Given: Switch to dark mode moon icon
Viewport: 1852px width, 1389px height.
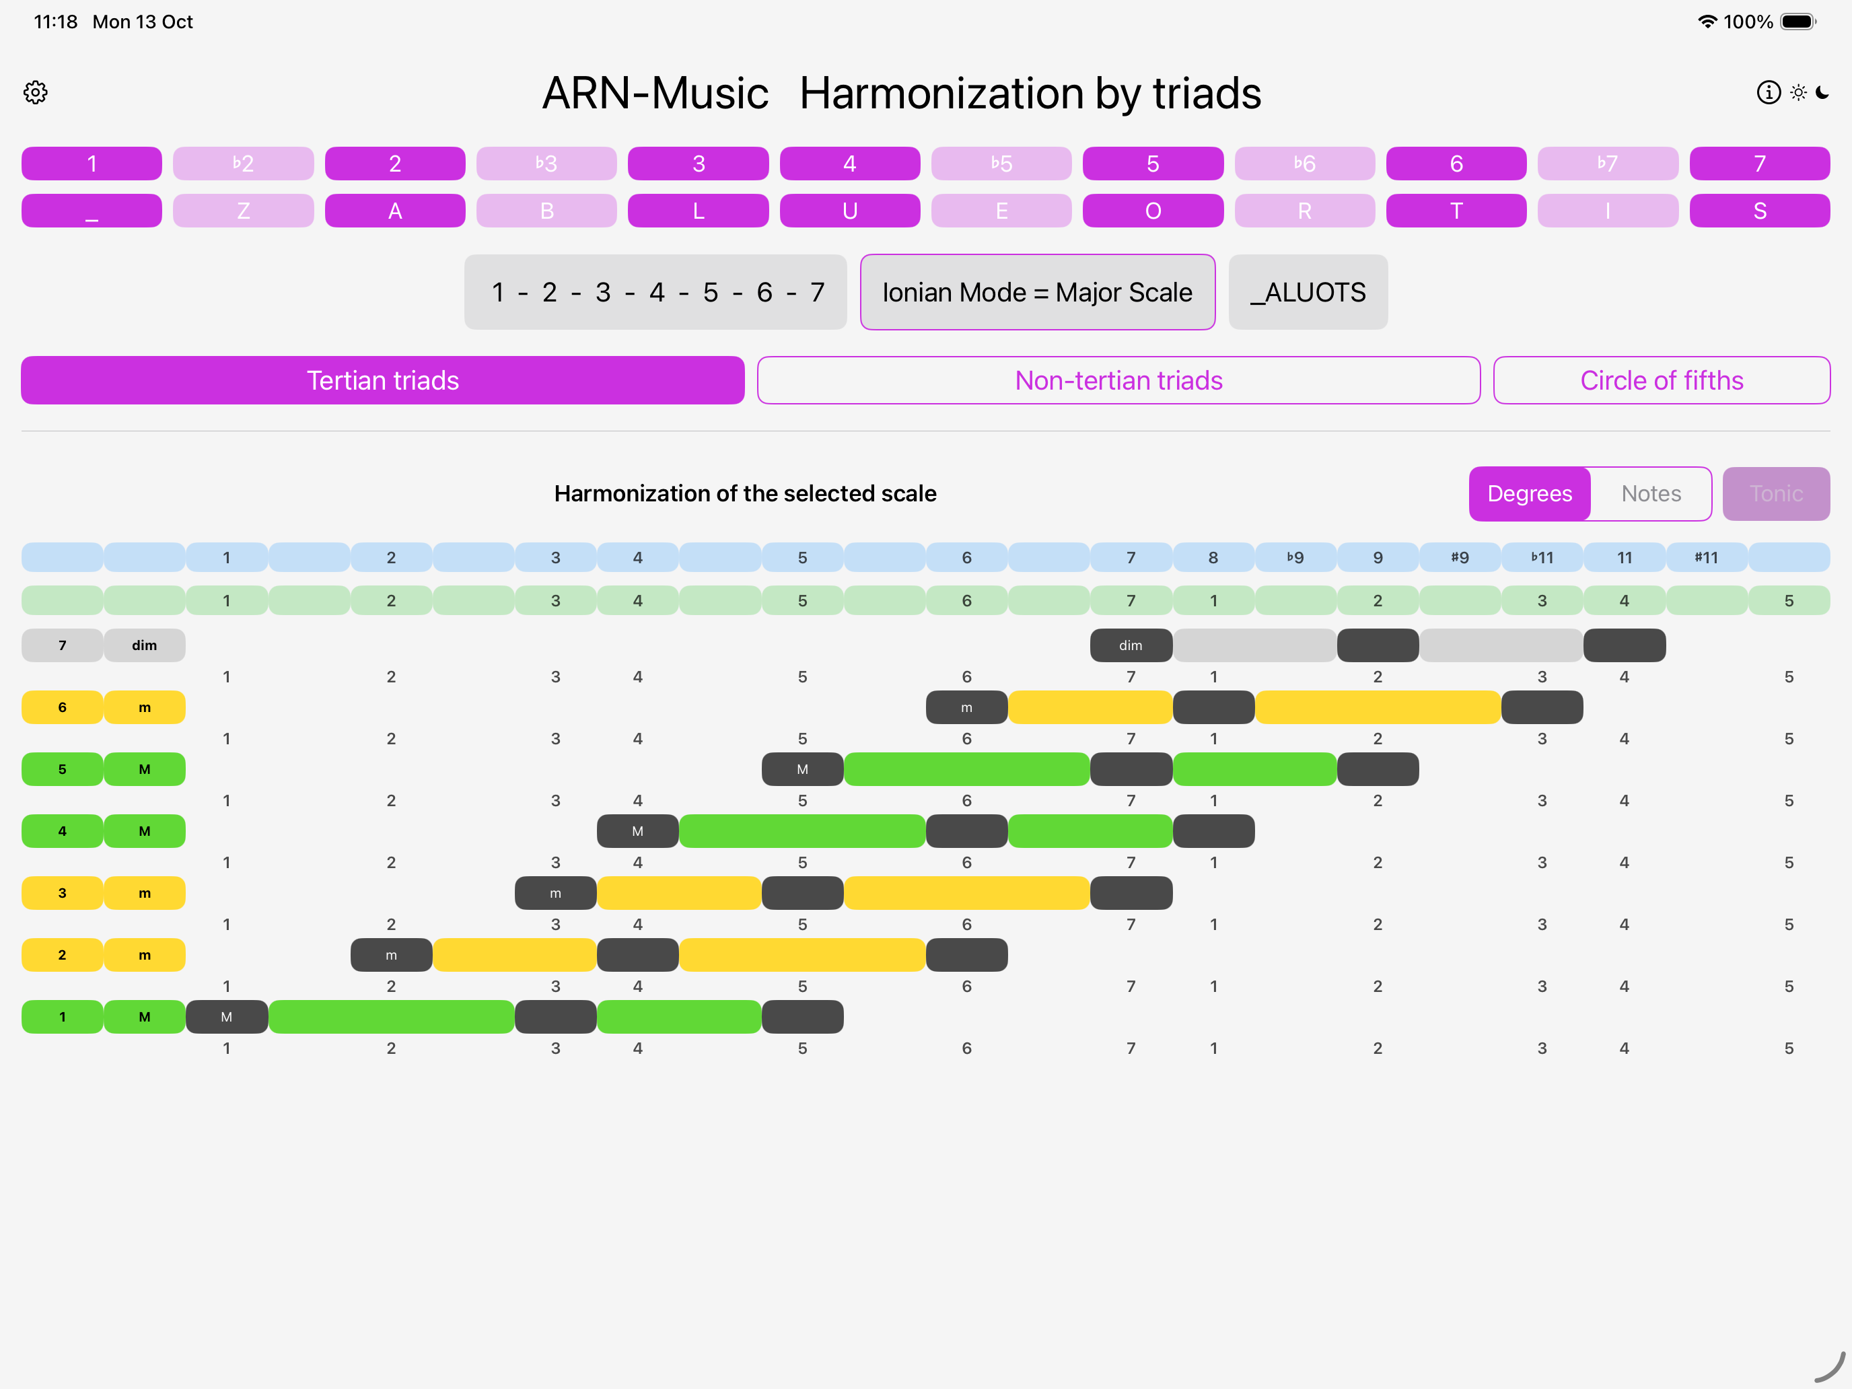Looking at the screenshot, I should [x=1822, y=92].
